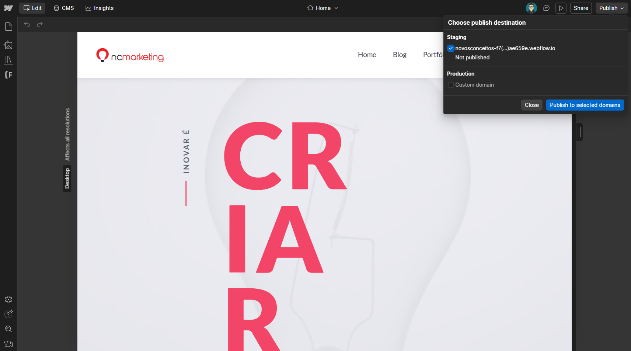631x351 pixels.
Task: Open the Assets image panel icon
Action: tap(8, 45)
